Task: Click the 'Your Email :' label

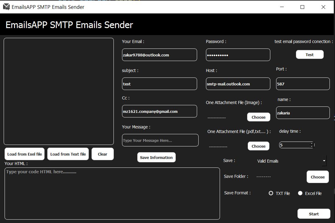Action: click(x=133, y=41)
